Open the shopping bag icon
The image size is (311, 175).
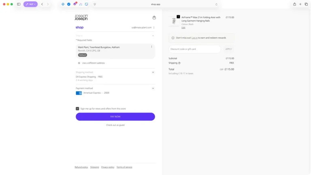154,17
